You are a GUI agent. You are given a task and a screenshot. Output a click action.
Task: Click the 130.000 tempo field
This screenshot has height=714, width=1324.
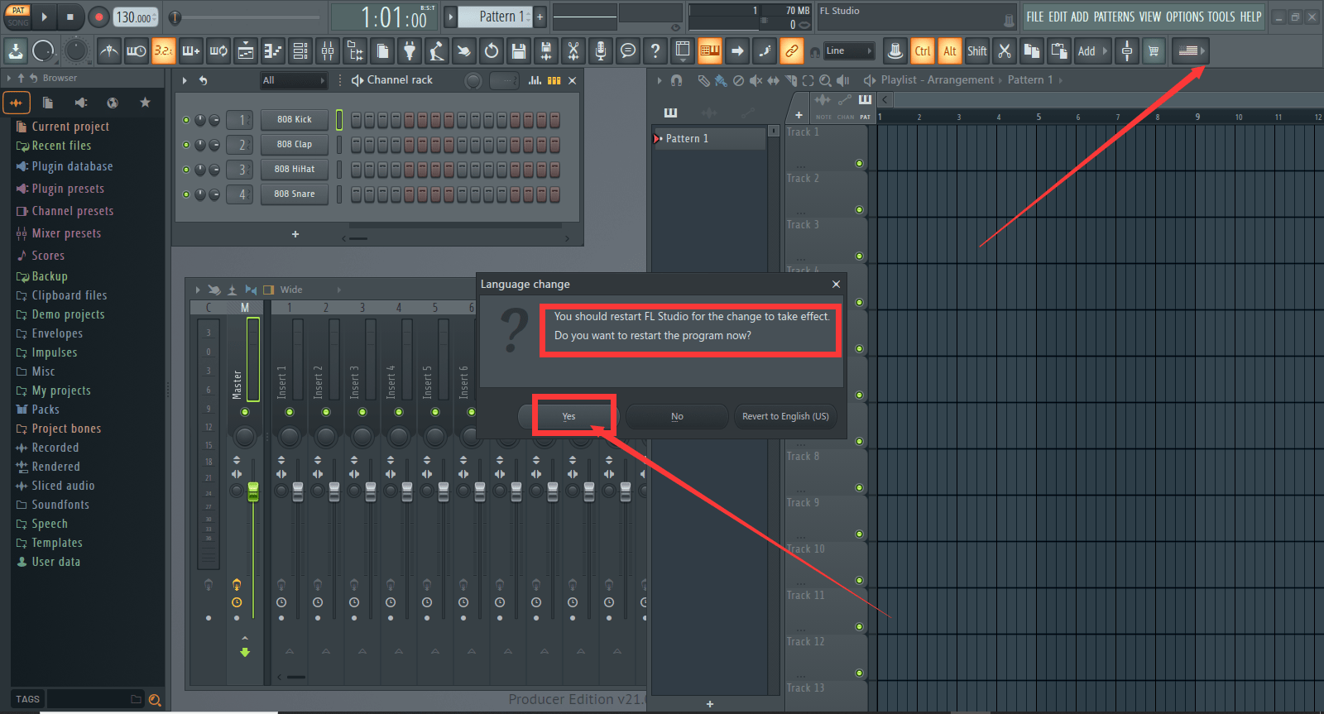(135, 17)
